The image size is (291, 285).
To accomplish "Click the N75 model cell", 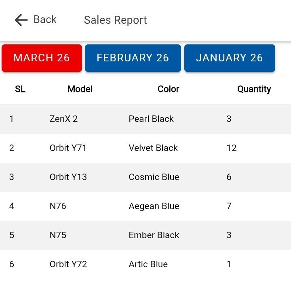I will 58,235.
